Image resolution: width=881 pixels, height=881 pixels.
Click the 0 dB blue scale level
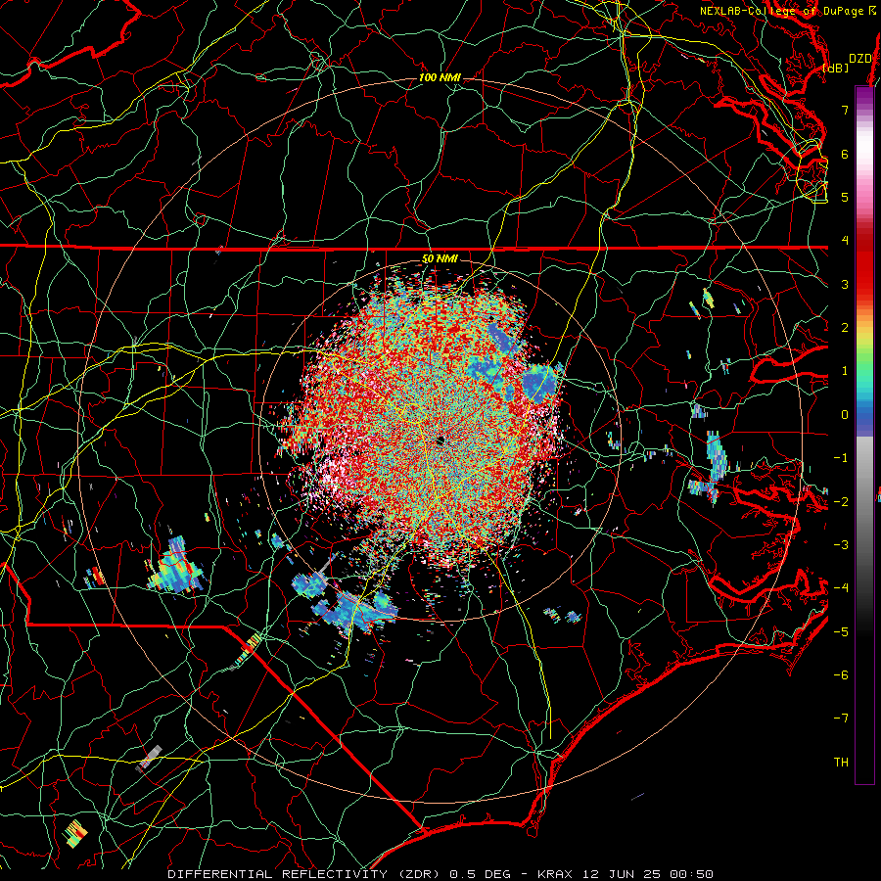tap(845, 415)
